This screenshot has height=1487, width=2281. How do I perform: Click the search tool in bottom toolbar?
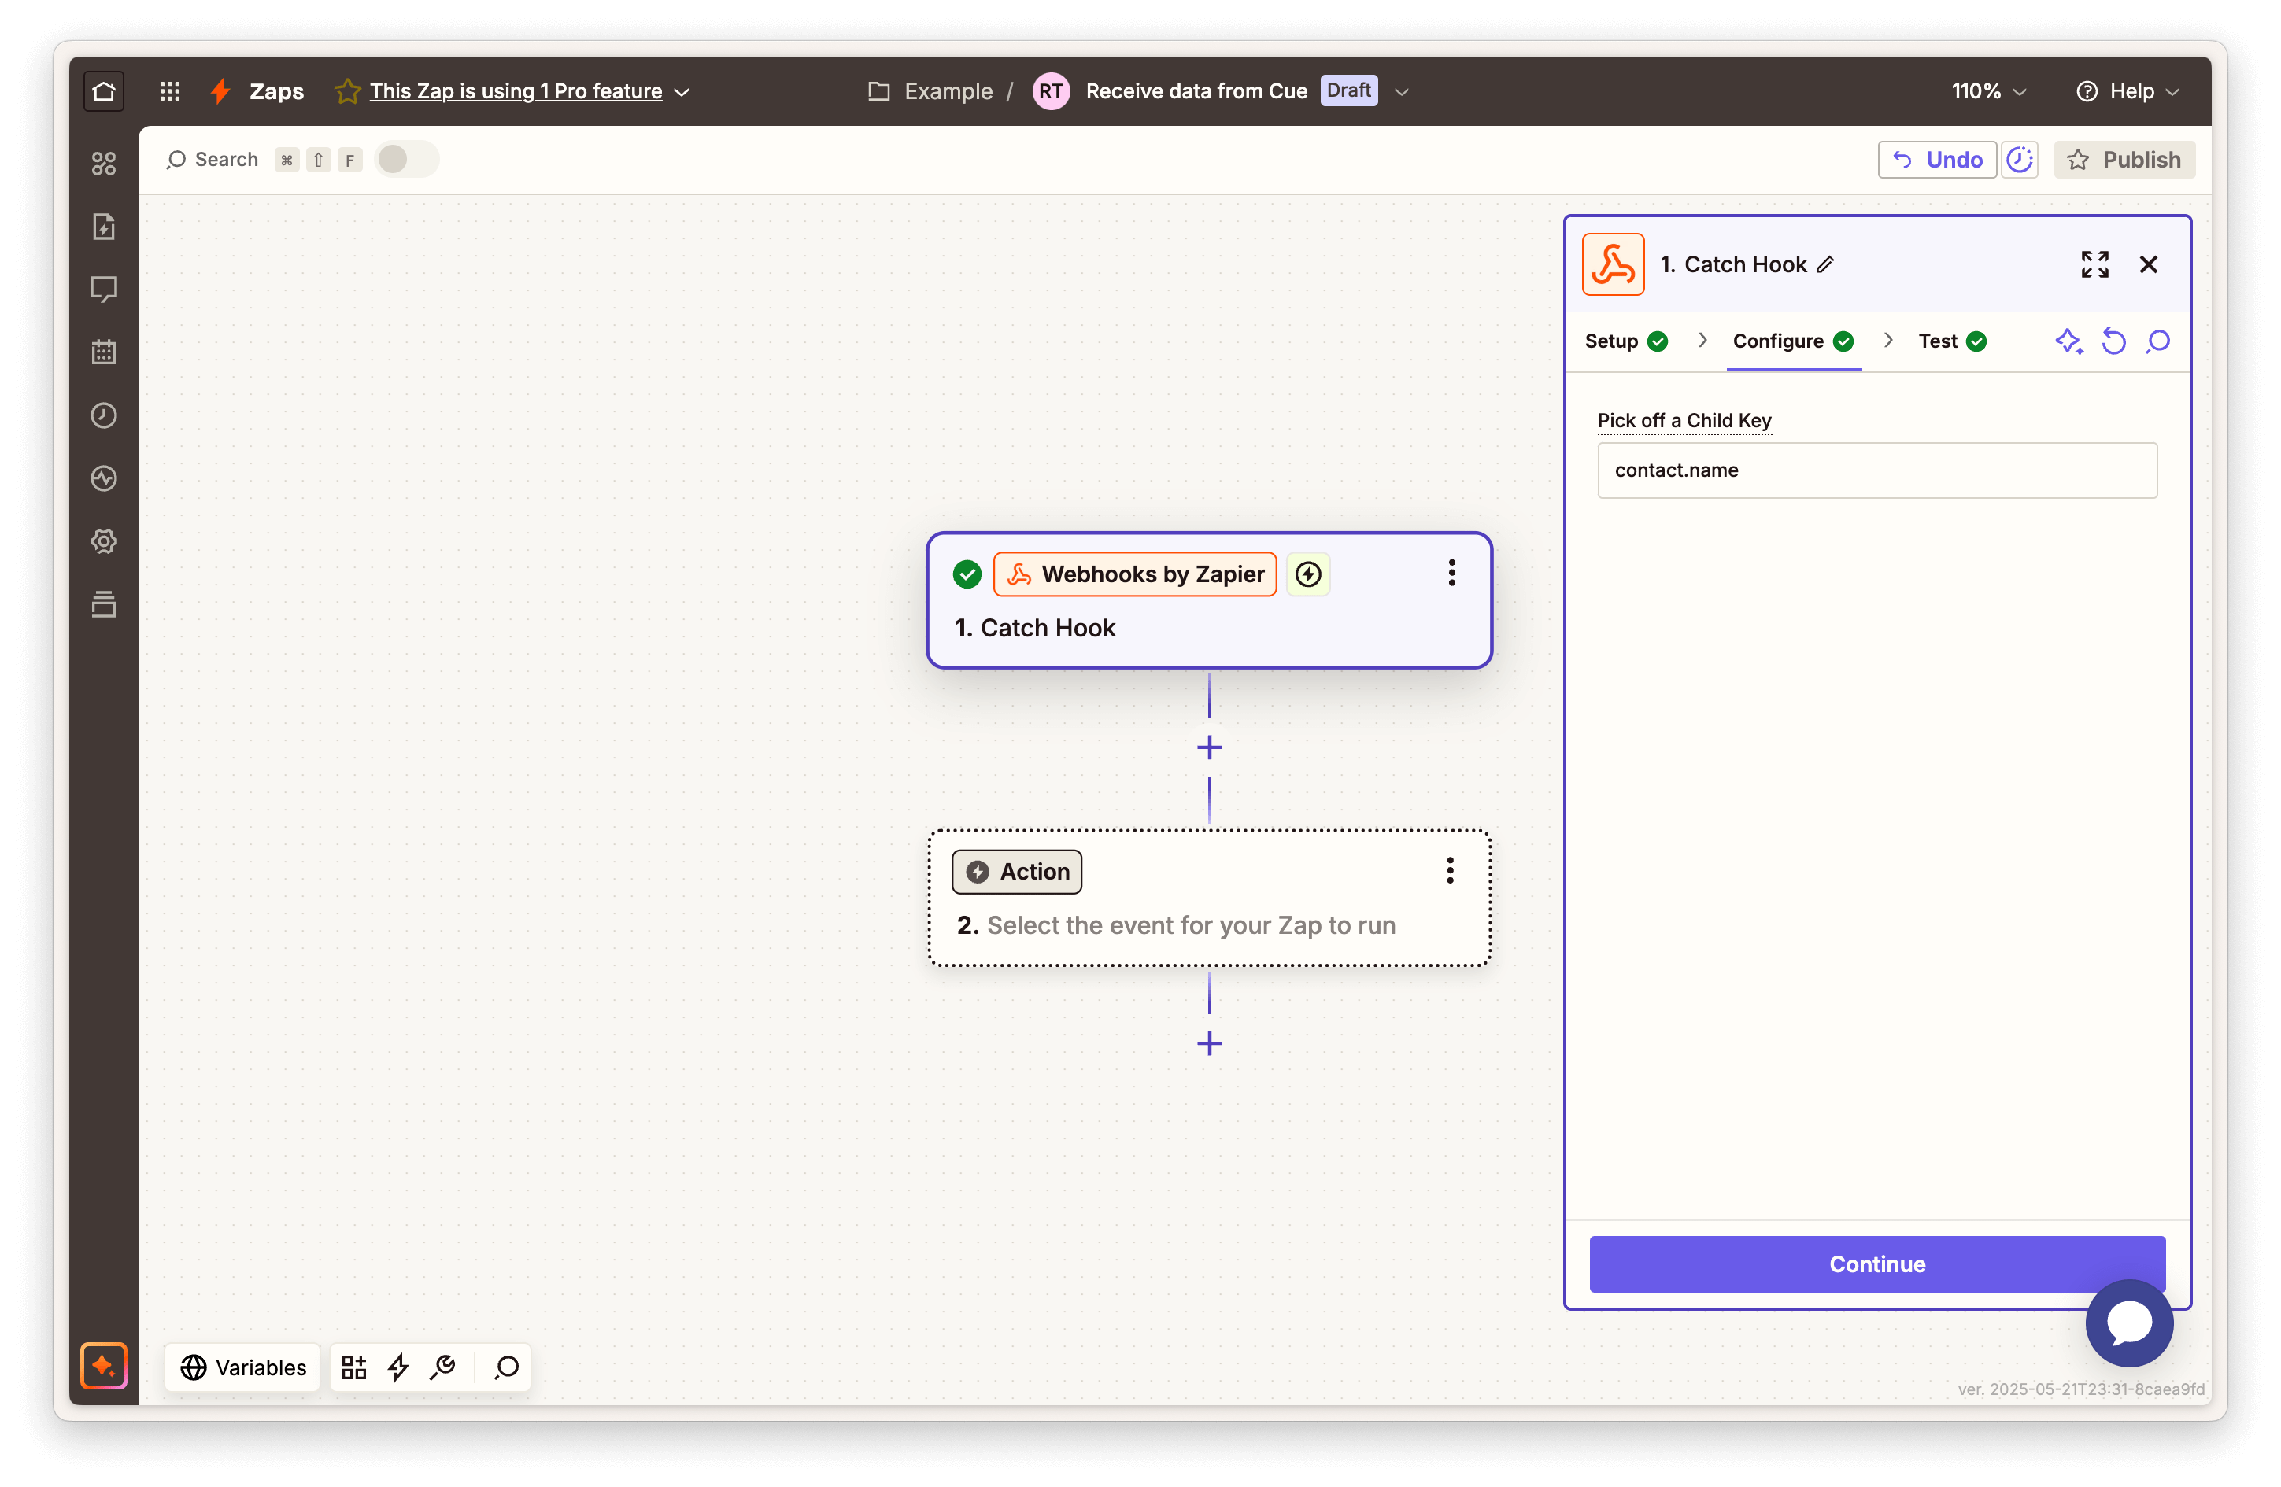506,1367
